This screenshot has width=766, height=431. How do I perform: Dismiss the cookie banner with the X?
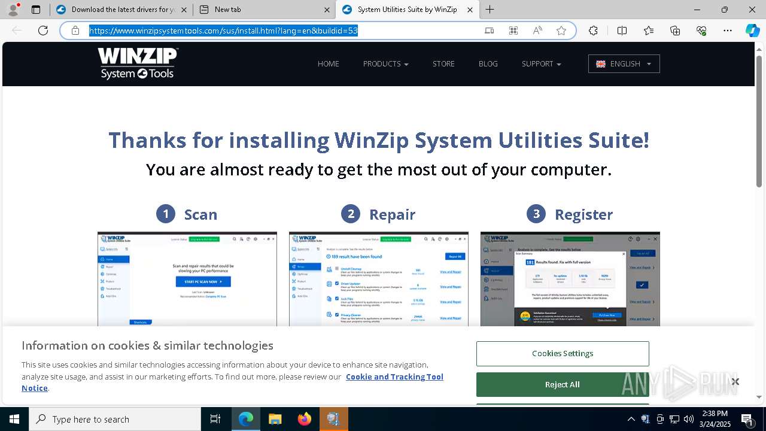pyautogui.click(x=735, y=381)
